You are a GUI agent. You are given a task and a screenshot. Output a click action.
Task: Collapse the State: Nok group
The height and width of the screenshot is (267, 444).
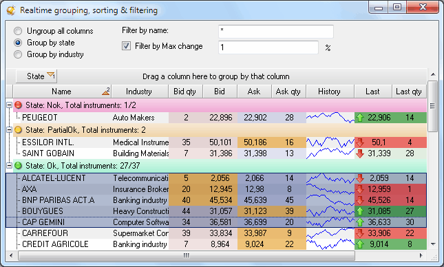pyautogui.click(x=9, y=105)
